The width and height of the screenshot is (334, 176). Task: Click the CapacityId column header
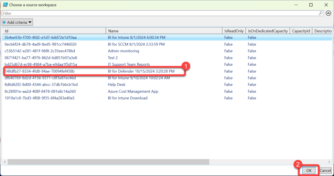[x=301, y=31]
